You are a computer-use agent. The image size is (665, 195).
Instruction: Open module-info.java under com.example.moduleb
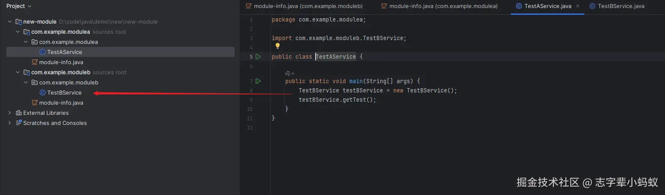[x=61, y=103]
